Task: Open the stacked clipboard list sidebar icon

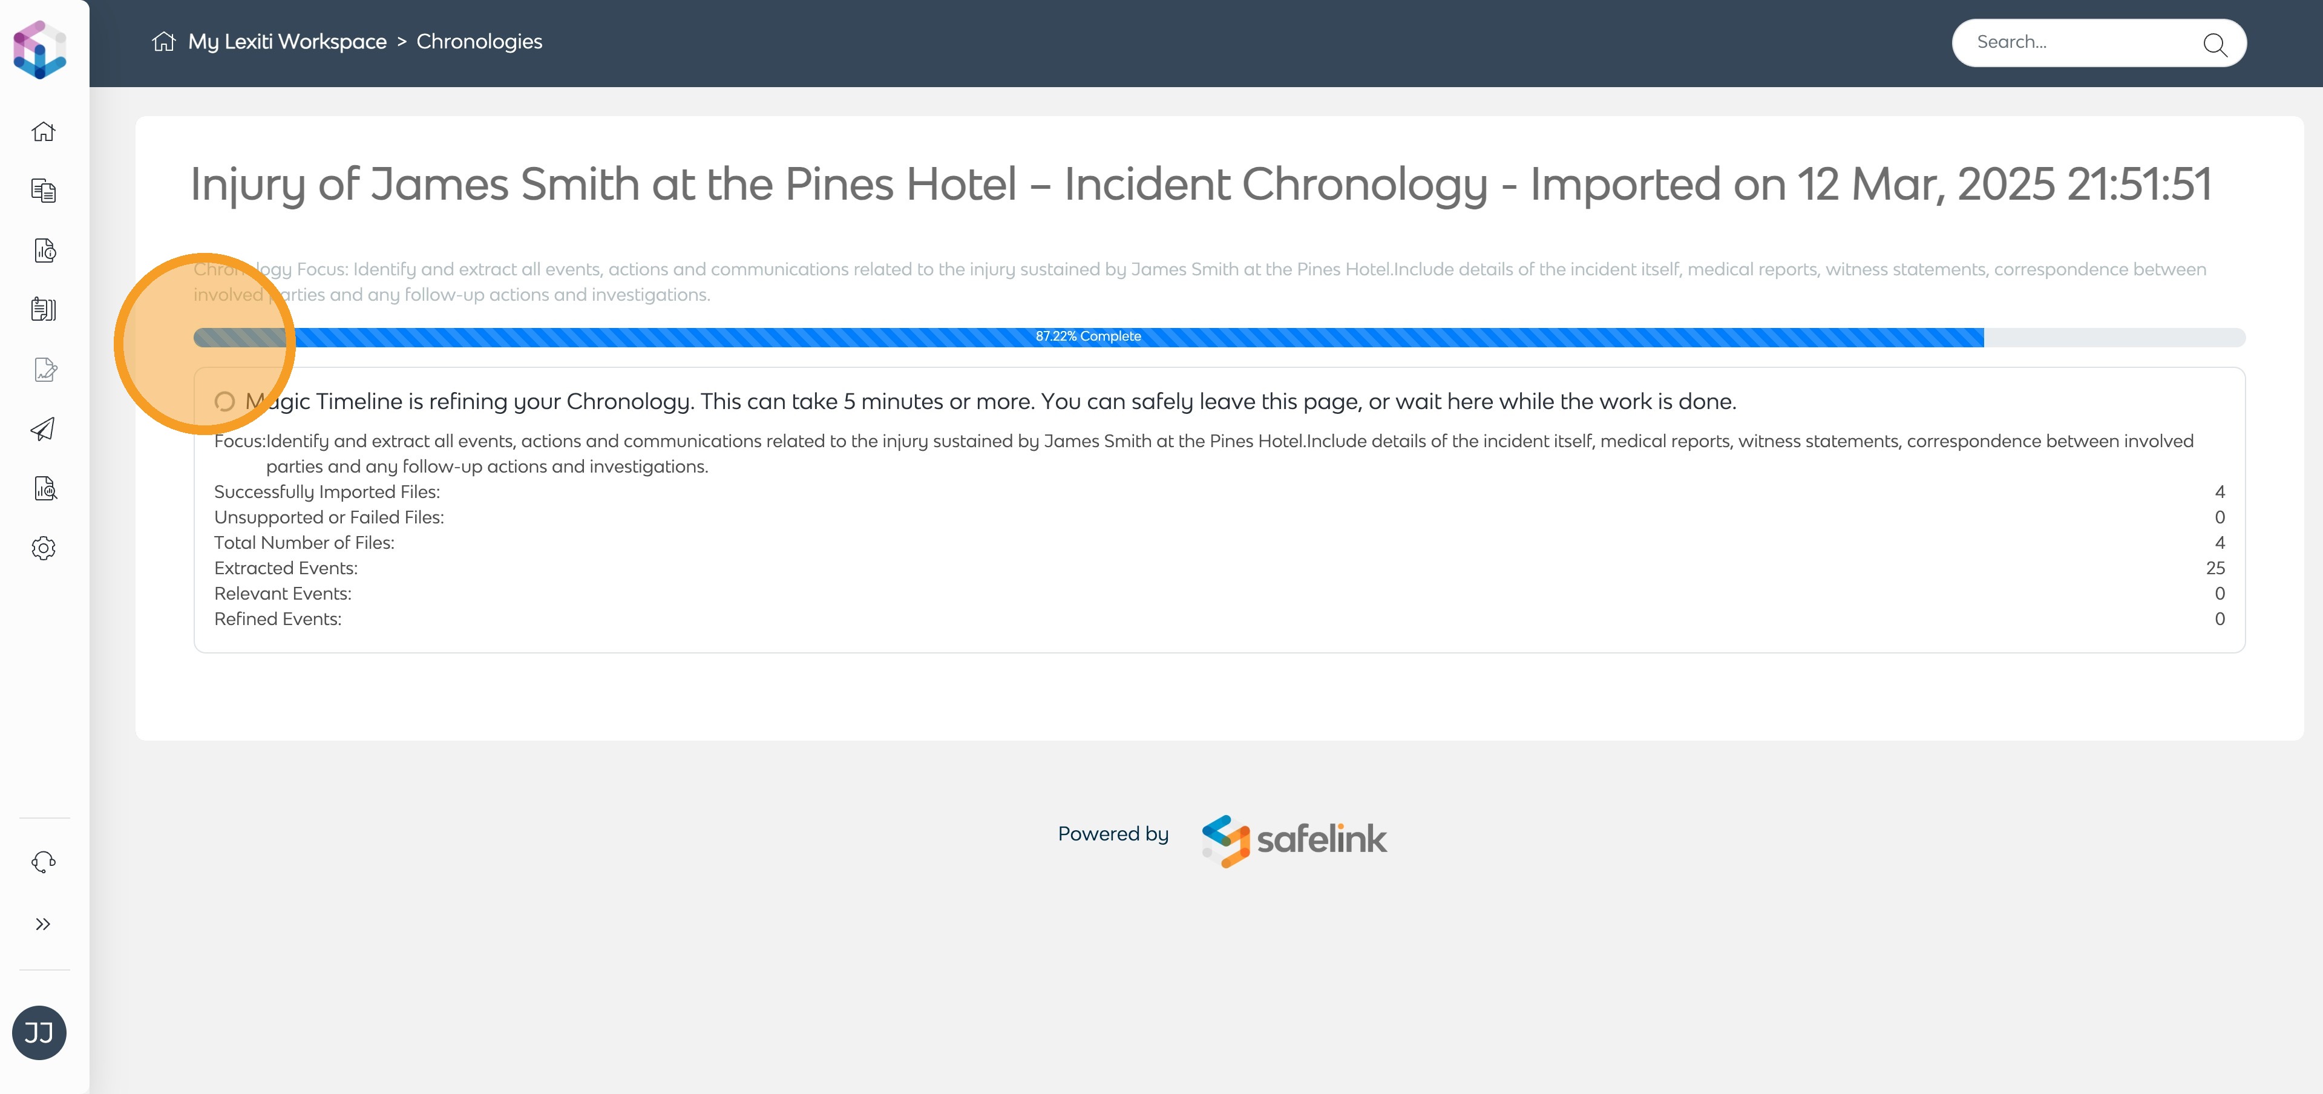Action: pyautogui.click(x=44, y=309)
